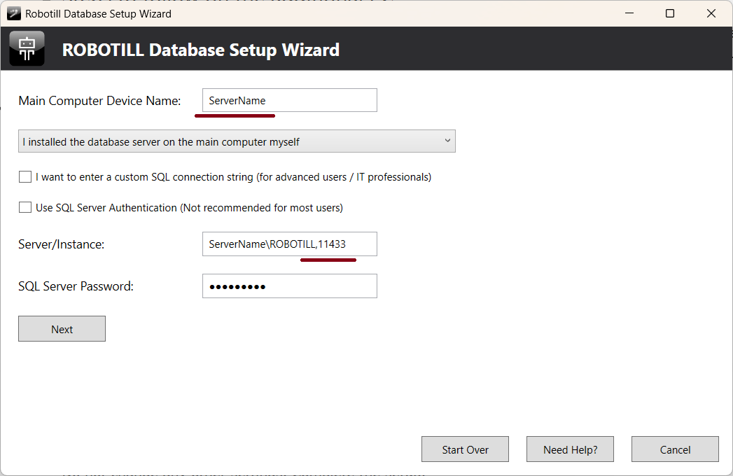The width and height of the screenshot is (733, 476).
Task: Select the SQL Server Password field
Action: pyautogui.click(x=289, y=286)
